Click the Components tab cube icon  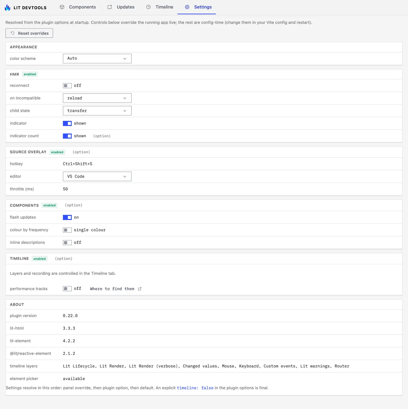click(62, 7)
